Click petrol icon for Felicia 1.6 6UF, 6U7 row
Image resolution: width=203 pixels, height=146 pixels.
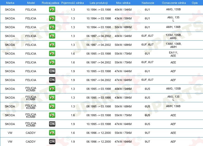click(52, 62)
